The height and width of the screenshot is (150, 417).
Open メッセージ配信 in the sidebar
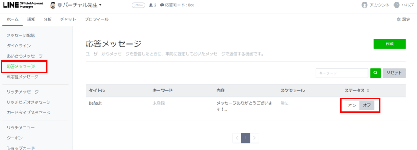pos(20,35)
